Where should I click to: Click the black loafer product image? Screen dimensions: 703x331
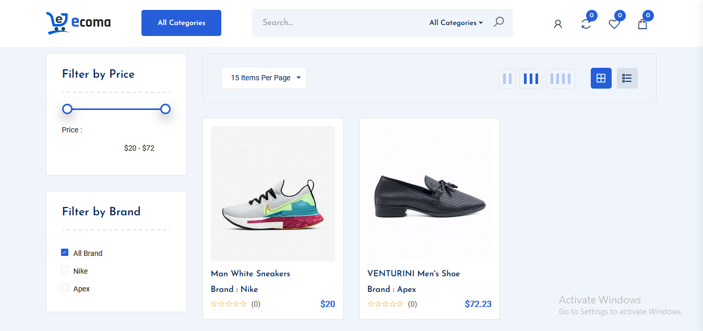tap(430, 193)
